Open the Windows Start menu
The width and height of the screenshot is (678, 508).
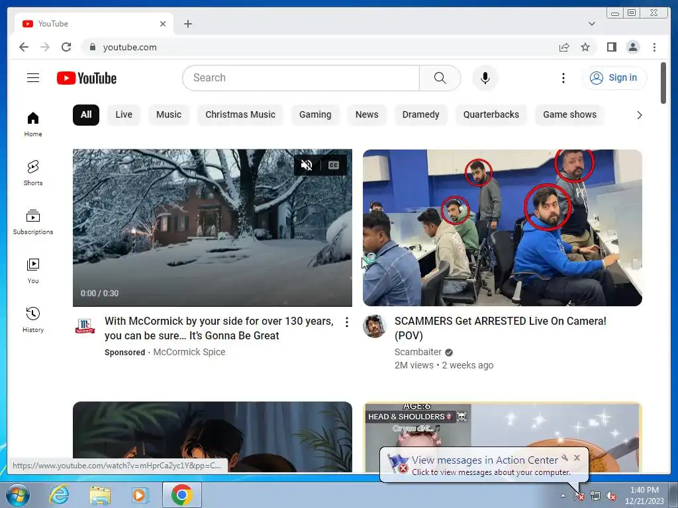(17, 495)
